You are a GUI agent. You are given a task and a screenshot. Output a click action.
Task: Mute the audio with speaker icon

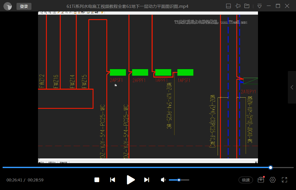pyautogui.click(x=163, y=180)
